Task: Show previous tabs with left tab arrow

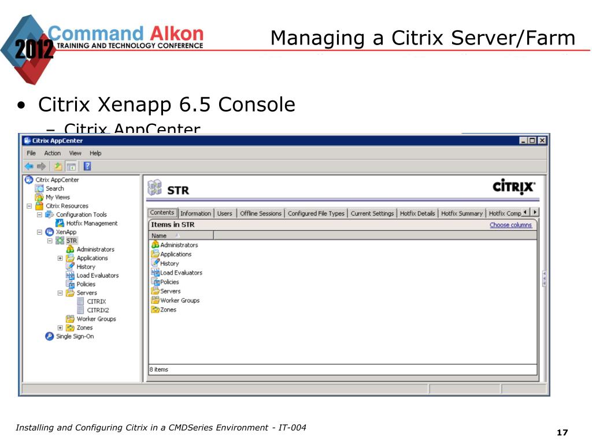Action: pos(526,212)
